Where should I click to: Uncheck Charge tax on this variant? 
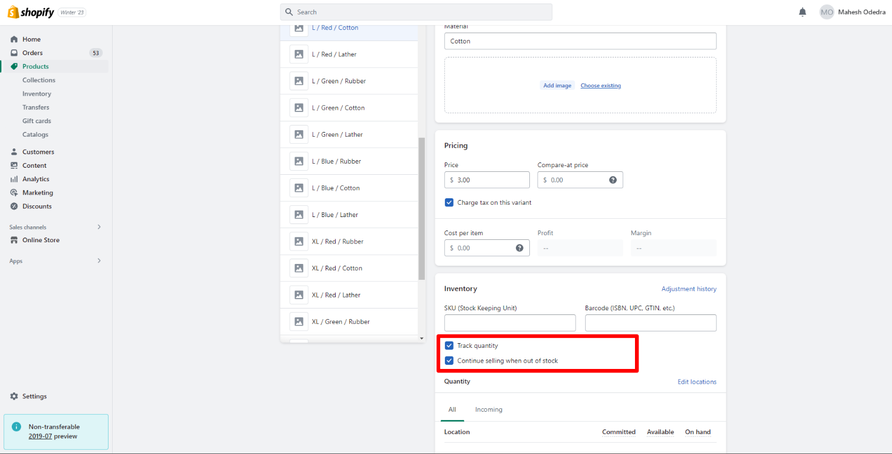point(449,202)
